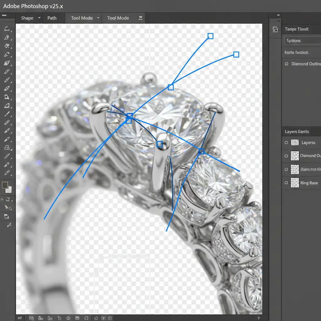This screenshot has width=321, height=321.
Task: Click the icon just below the color swatches
Action: (8, 199)
